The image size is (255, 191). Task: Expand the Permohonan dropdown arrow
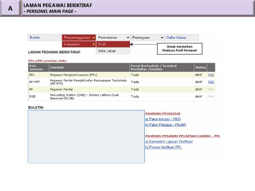point(128,38)
